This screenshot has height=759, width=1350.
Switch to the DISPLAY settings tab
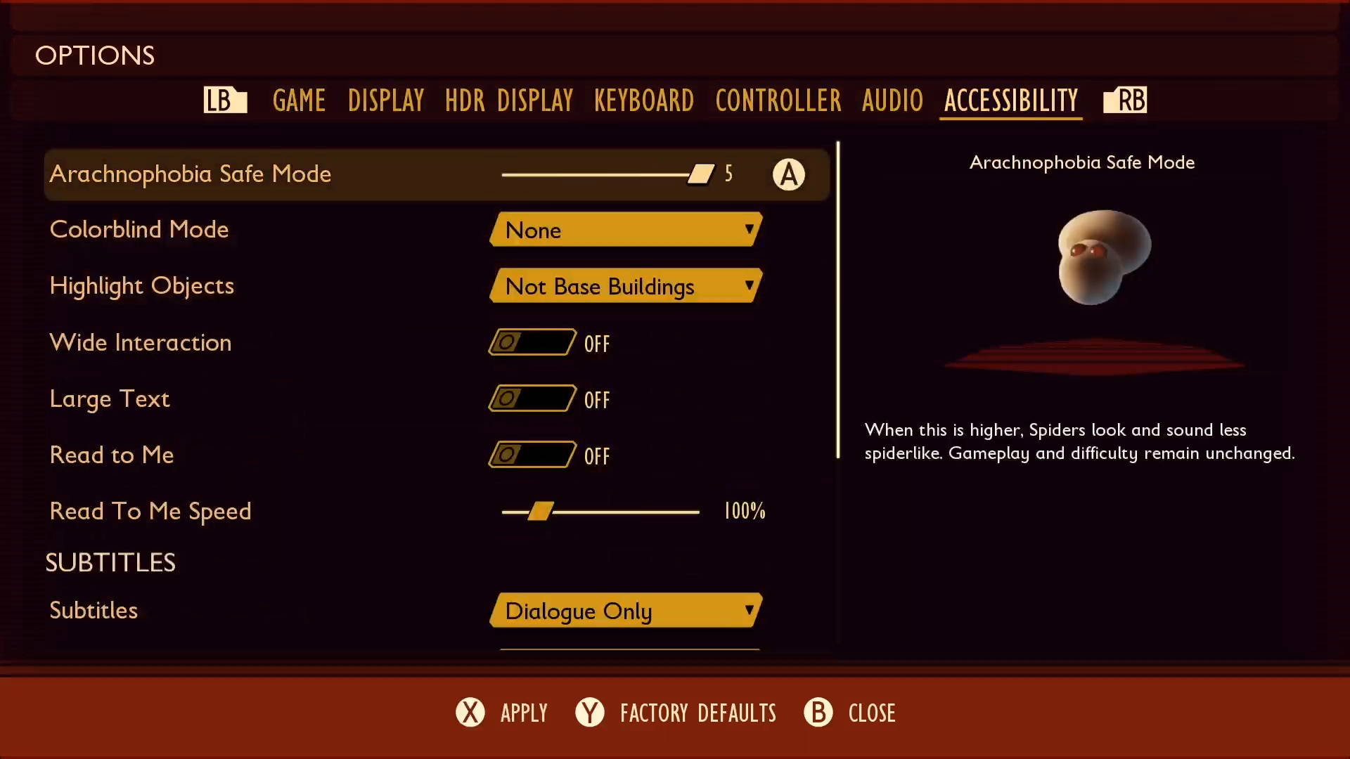coord(386,100)
